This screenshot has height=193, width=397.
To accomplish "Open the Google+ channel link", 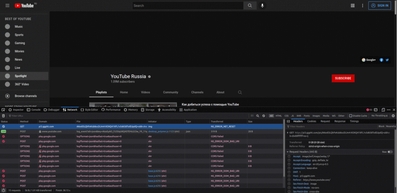I will tap(369, 60).
